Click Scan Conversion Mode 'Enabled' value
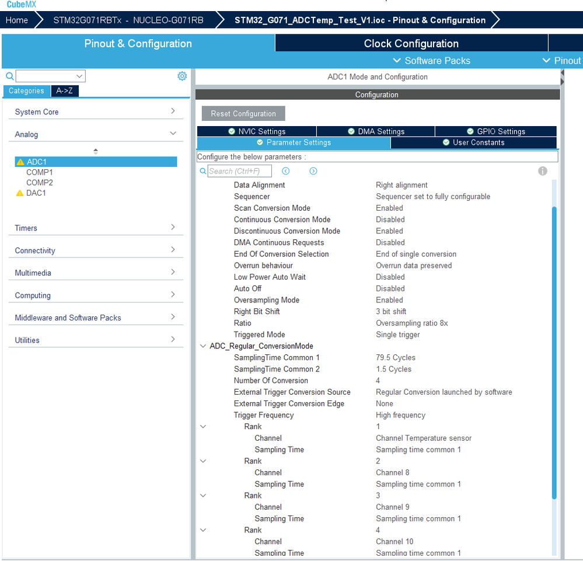 point(389,208)
